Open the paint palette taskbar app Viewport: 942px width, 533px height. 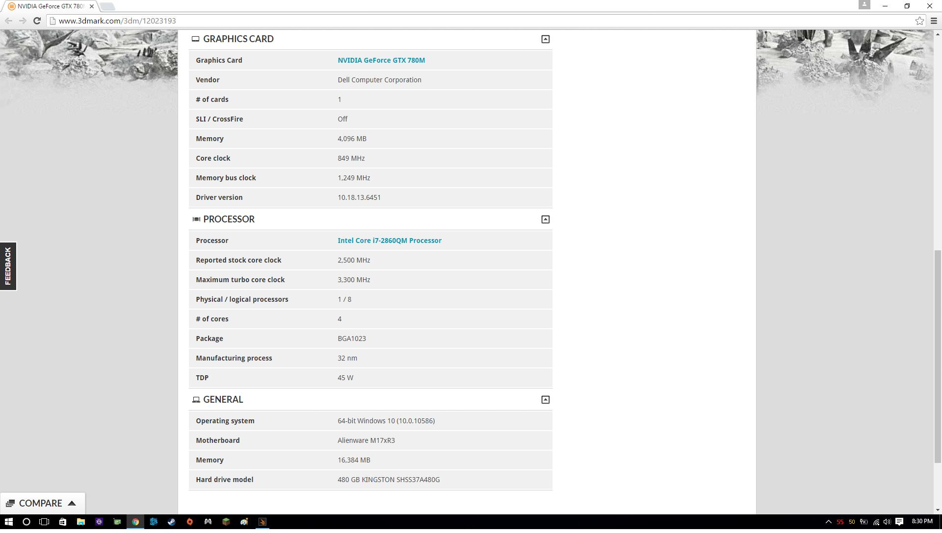coord(244,522)
